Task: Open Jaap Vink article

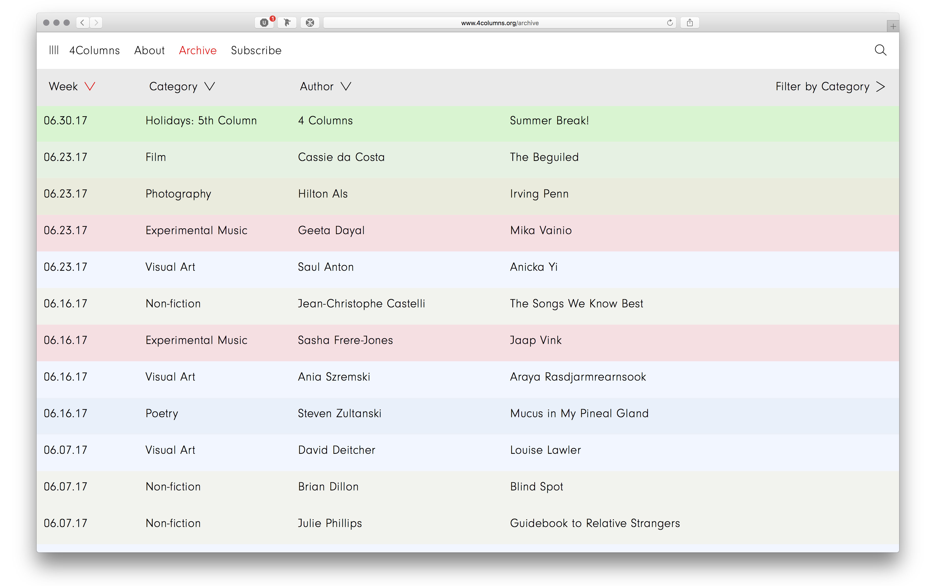Action: pos(536,340)
